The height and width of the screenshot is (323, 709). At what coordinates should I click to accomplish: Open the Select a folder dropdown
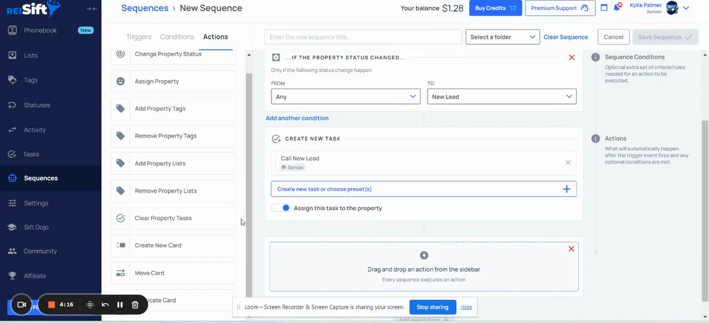[503, 37]
